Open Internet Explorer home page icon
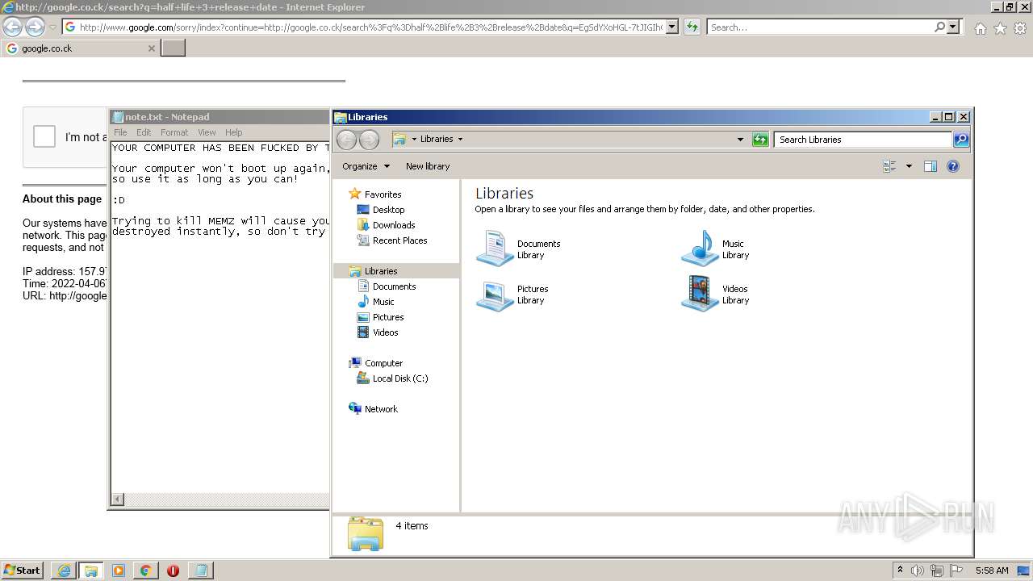This screenshot has height=581, width=1033. click(980, 28)
